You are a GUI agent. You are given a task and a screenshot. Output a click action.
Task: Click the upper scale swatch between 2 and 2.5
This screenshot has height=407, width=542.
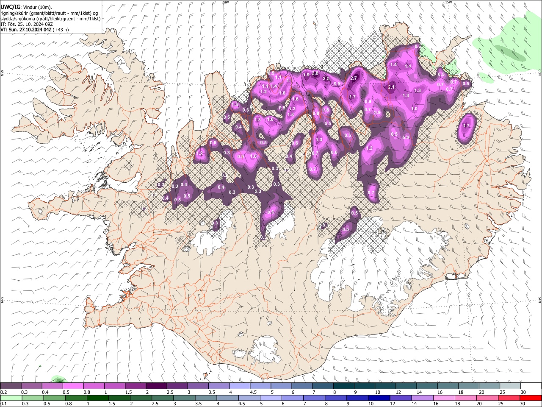[x=156, y=386]
